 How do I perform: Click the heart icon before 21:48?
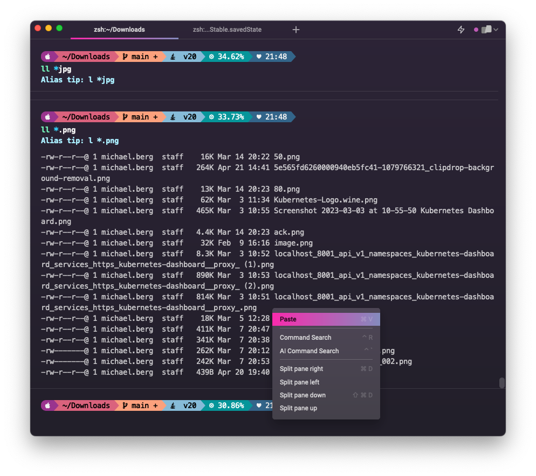coord(258,56)
